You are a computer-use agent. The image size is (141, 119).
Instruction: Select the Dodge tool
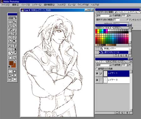coord(14,41)
